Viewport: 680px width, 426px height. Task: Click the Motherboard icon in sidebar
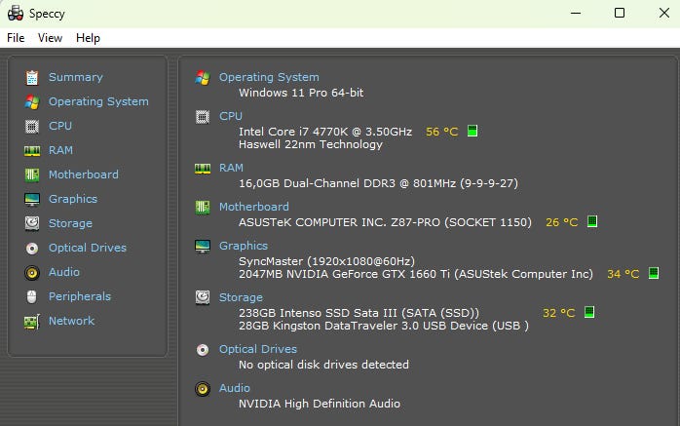(x=31, y=174)
